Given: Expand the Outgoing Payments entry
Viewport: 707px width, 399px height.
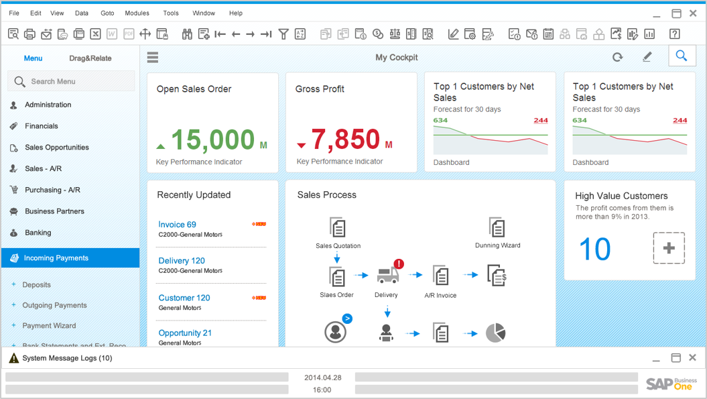Looking at the screenshot, I should click(54, 305).
